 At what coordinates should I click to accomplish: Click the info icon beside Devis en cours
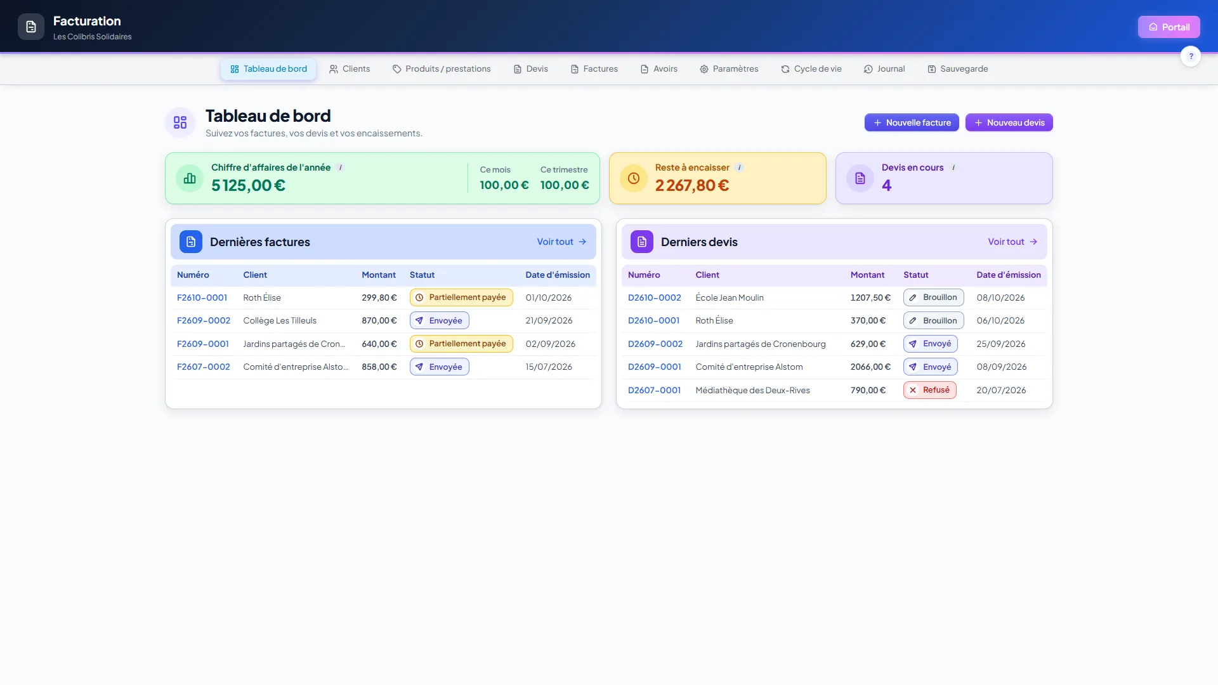(953, 167)
